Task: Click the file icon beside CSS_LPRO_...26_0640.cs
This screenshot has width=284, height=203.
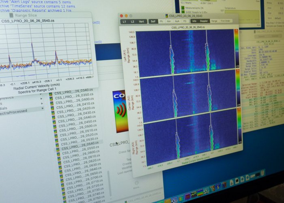Action: (61, 176)
